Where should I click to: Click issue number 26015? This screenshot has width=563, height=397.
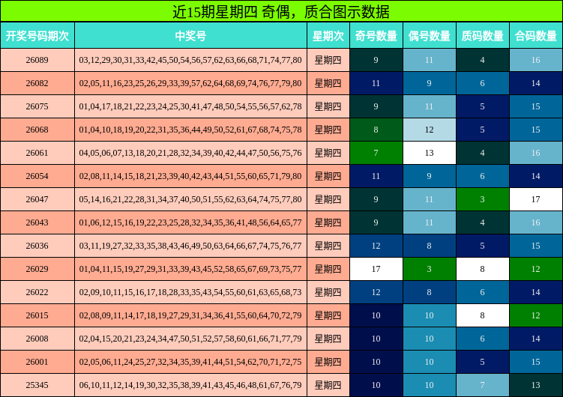[37, 315]
